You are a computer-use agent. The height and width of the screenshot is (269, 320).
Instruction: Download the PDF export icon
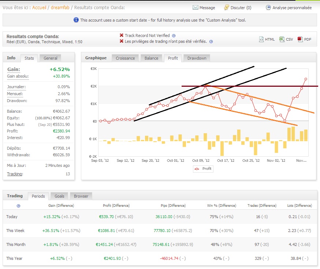click(x=300, y=39)
